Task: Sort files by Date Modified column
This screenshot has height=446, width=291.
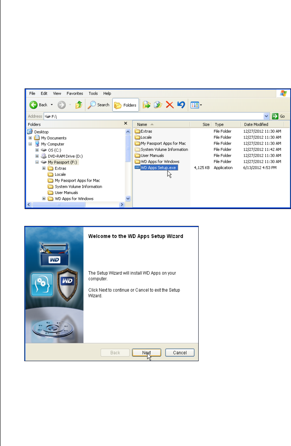Action: [256, 125]
